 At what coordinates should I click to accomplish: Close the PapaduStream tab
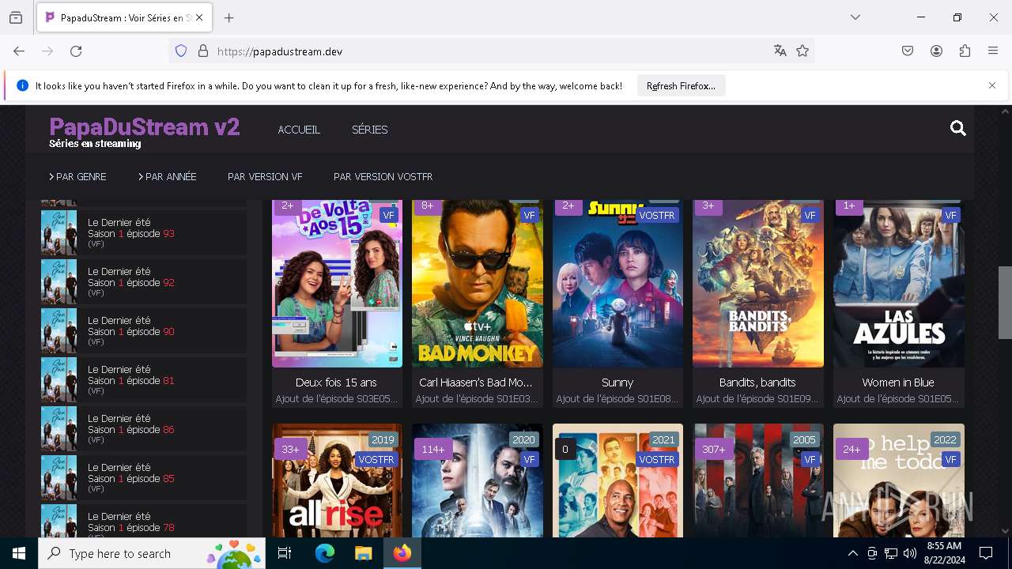pos(199,17)
